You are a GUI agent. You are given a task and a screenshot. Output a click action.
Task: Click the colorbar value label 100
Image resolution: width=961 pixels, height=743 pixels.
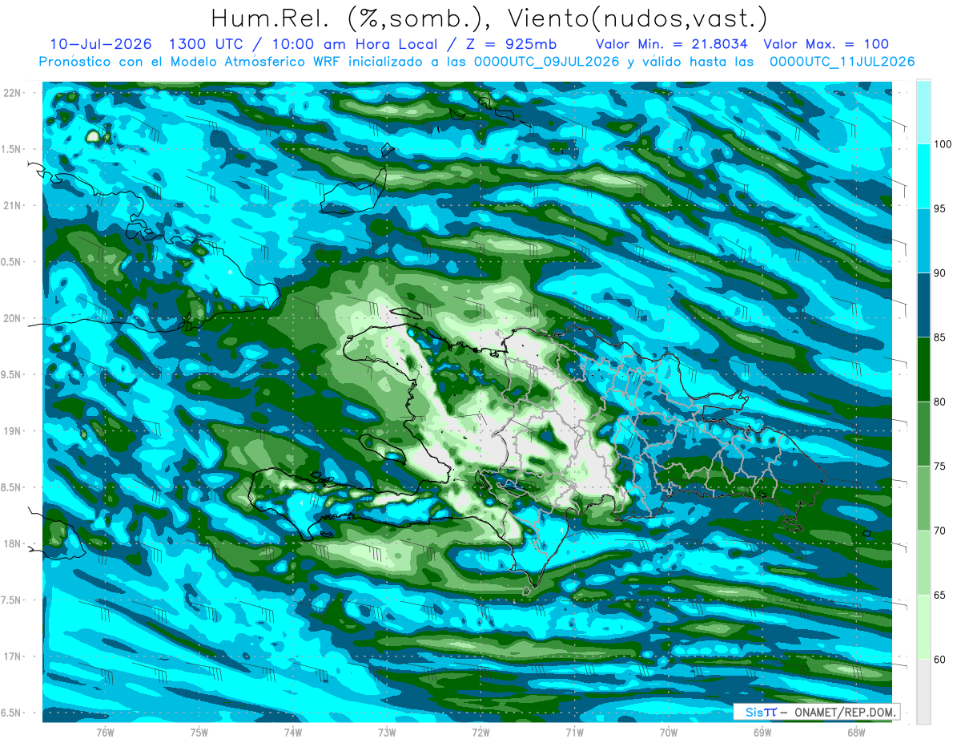pyautogui.click(x=942, y=144)
